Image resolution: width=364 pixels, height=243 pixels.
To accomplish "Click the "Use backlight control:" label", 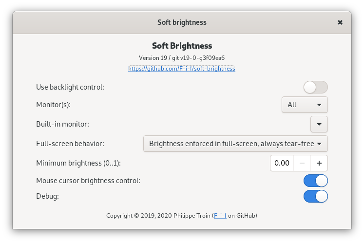I will [x=70, y=87].
